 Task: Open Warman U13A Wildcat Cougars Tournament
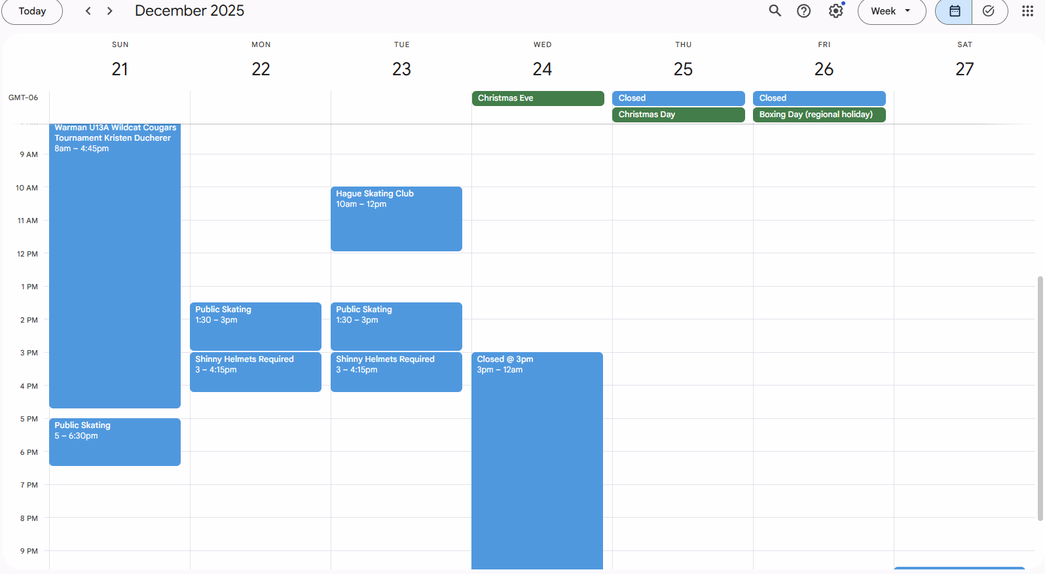coord(115,262)
